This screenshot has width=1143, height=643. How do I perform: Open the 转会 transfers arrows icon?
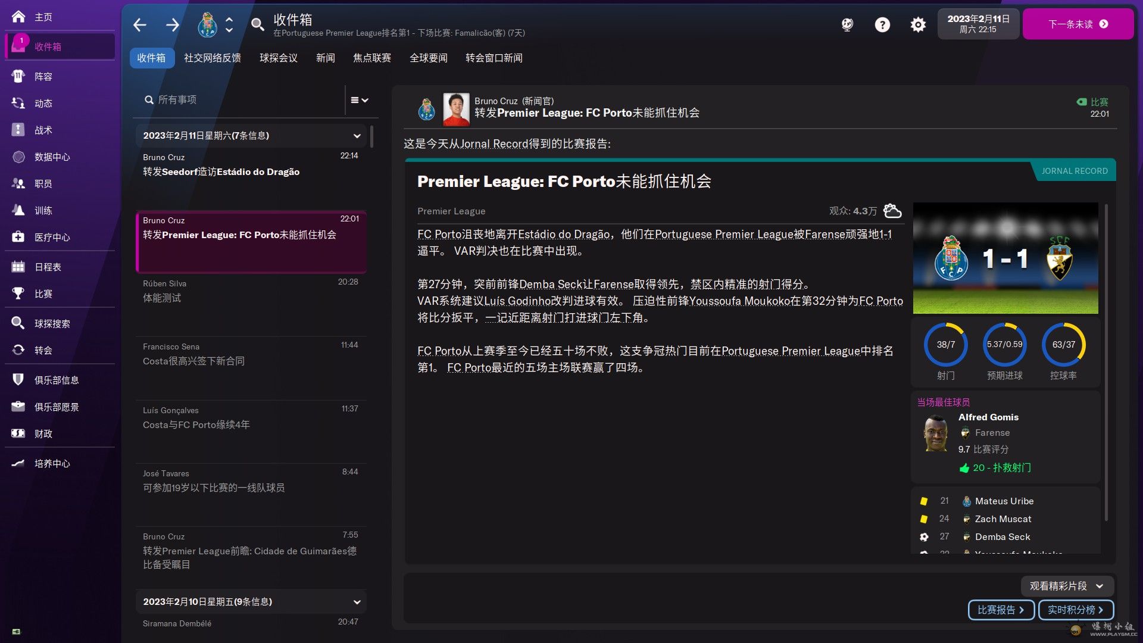pos(18,350)
